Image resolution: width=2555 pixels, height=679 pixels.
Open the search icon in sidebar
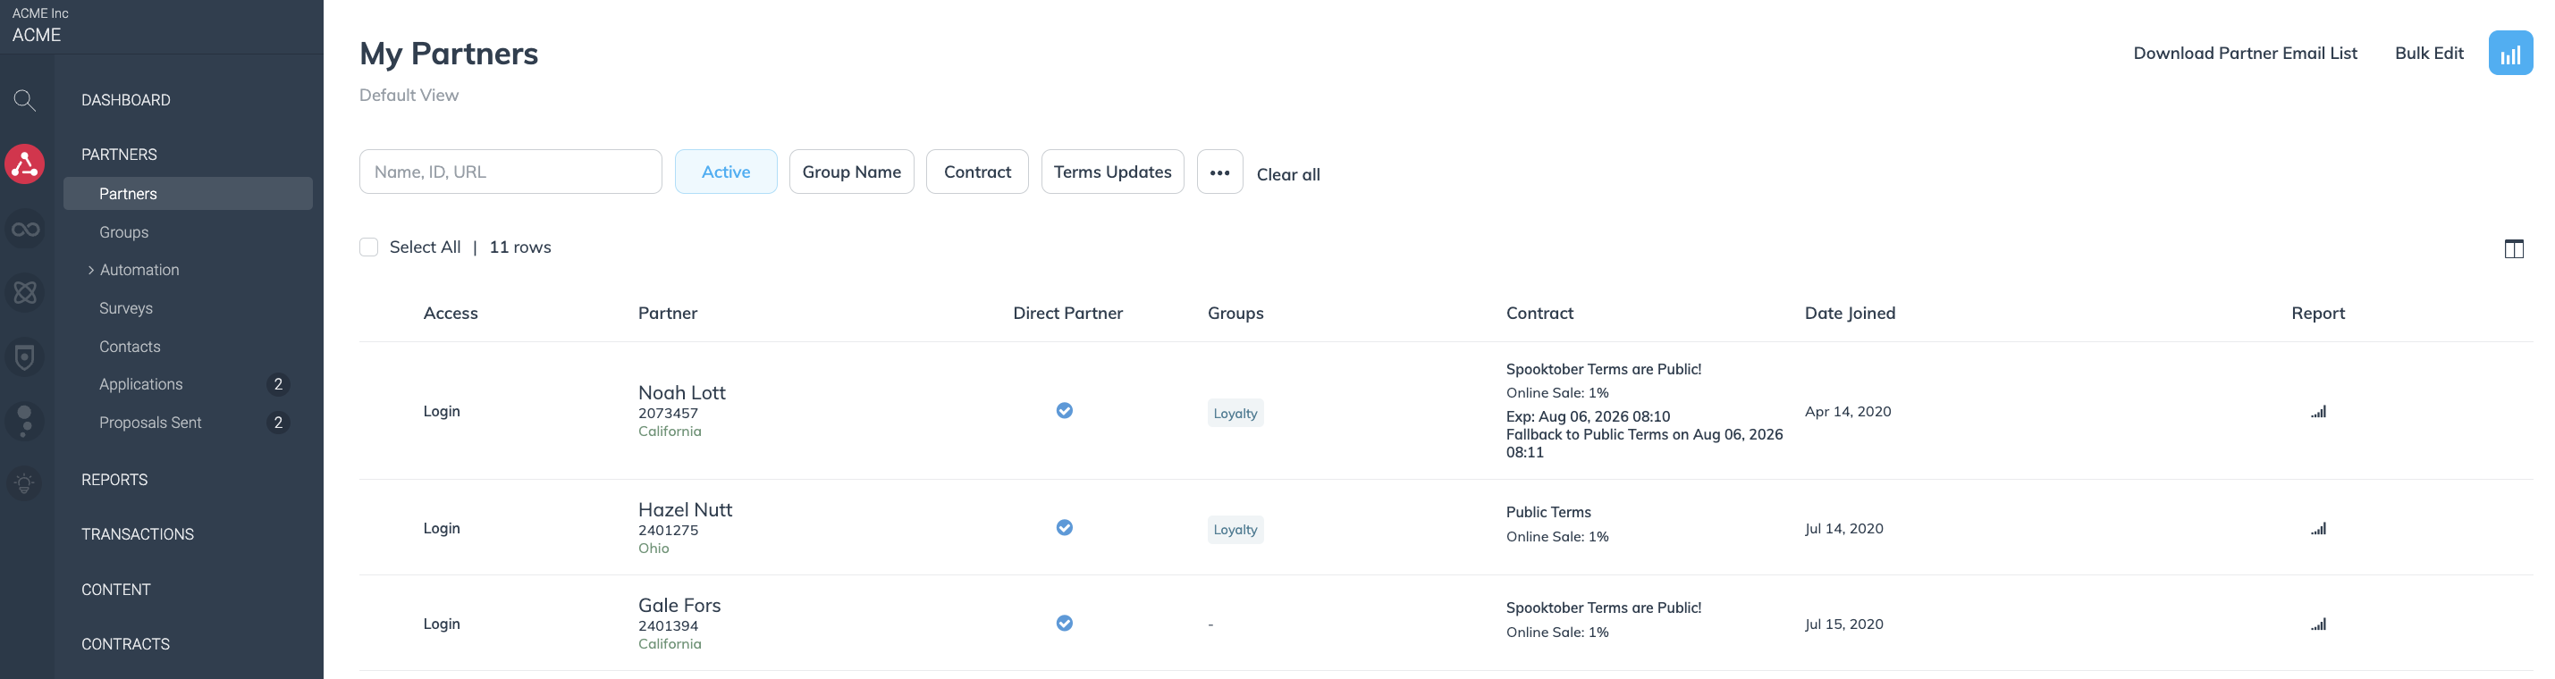tap(25, 100)
